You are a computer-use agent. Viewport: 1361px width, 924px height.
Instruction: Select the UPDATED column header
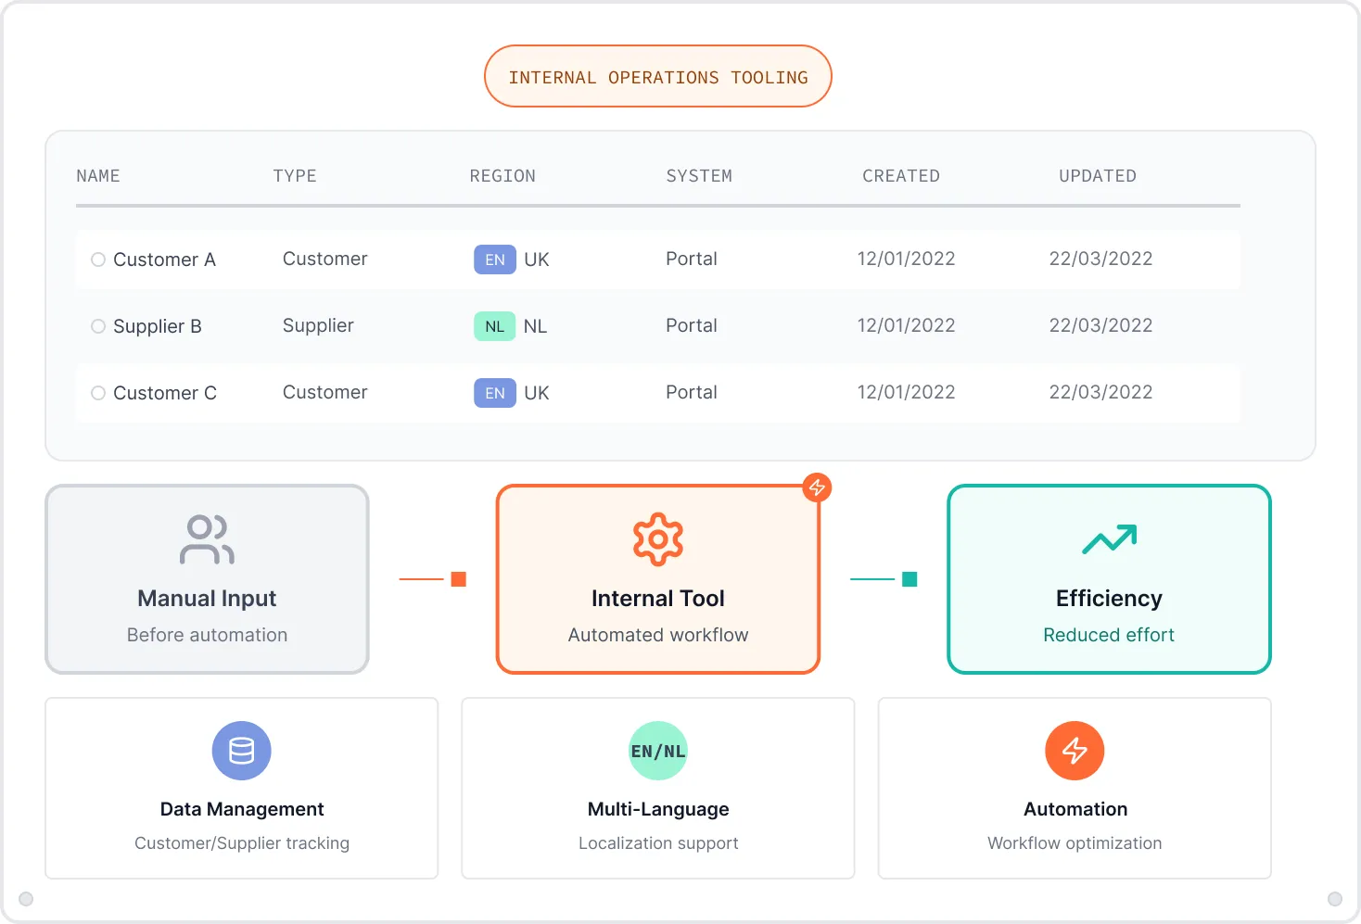[x=1097, y=175]
